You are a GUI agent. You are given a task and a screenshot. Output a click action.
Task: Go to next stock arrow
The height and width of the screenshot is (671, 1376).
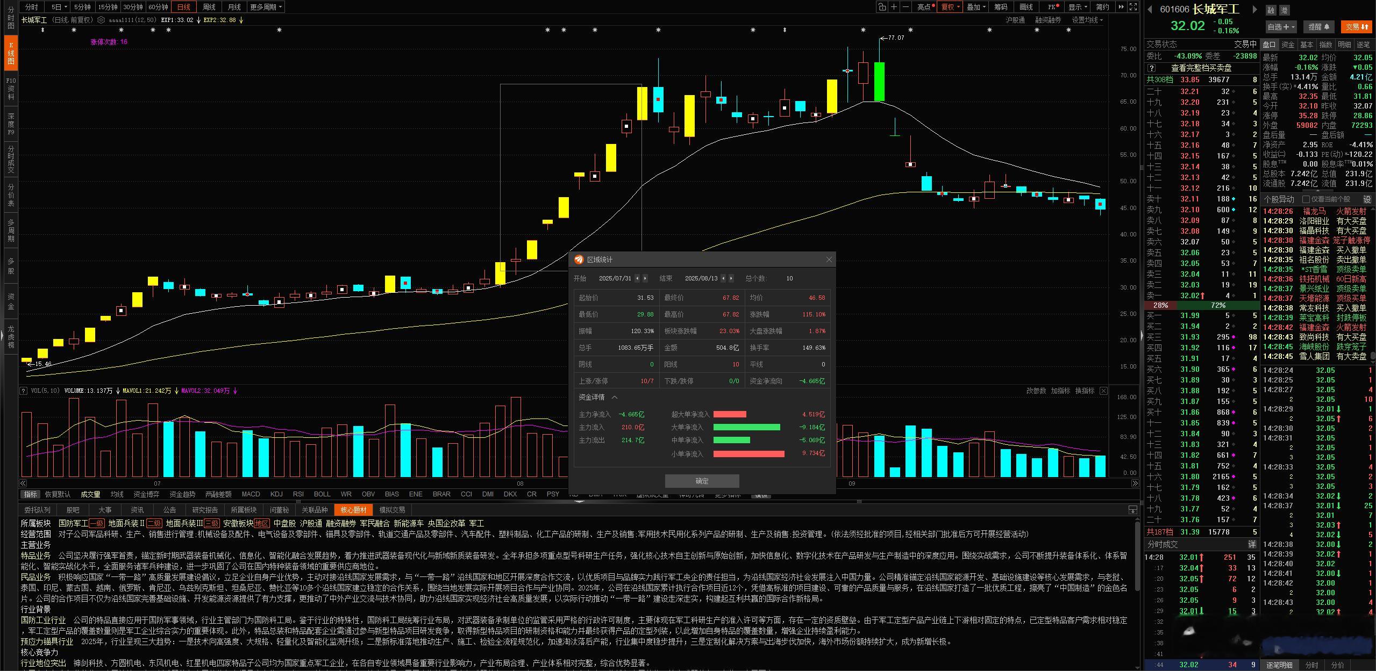click(x=1254, y=9)
